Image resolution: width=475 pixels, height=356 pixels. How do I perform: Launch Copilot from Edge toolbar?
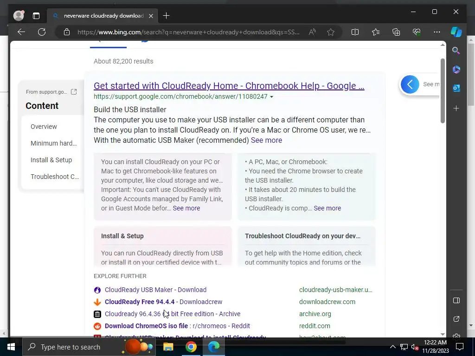[456, 32]
